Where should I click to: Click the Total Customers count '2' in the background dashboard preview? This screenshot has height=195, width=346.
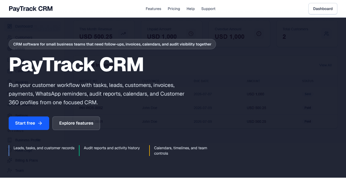click(x=284, y=37)
